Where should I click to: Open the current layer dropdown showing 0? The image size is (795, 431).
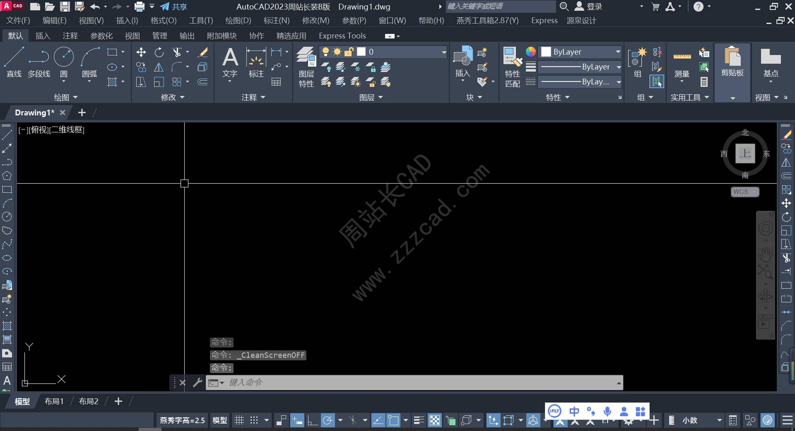point(383,52)
